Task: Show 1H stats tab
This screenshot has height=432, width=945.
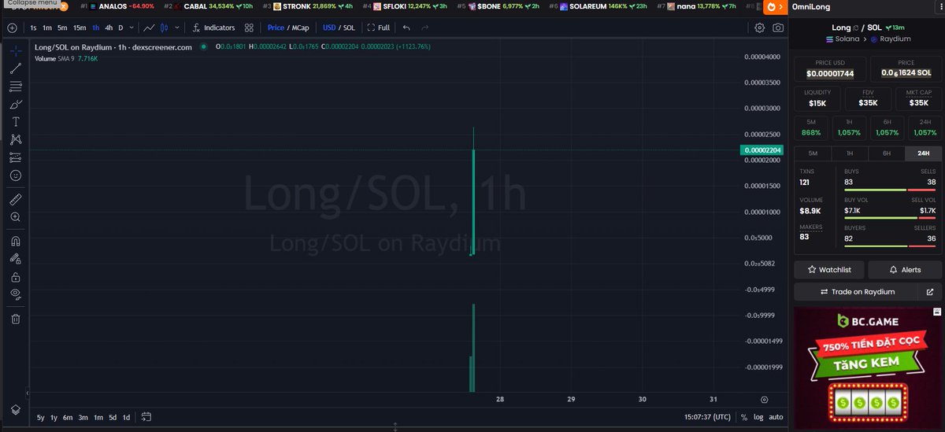Action: tap(850, 153)
